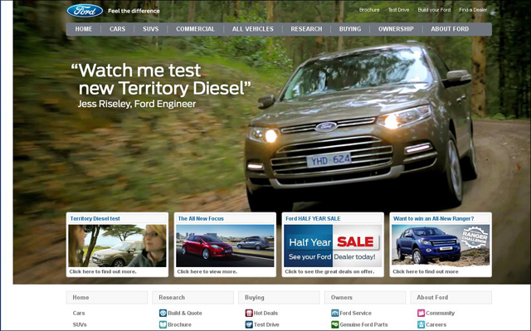Click the Brochure link at top right
Image resolution: width=531 pixels, height=331 pixels.
coord(369,10)
